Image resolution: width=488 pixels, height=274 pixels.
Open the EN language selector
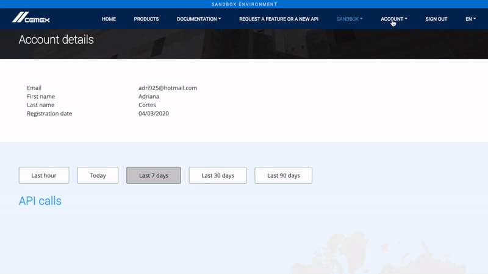point(470,19)
